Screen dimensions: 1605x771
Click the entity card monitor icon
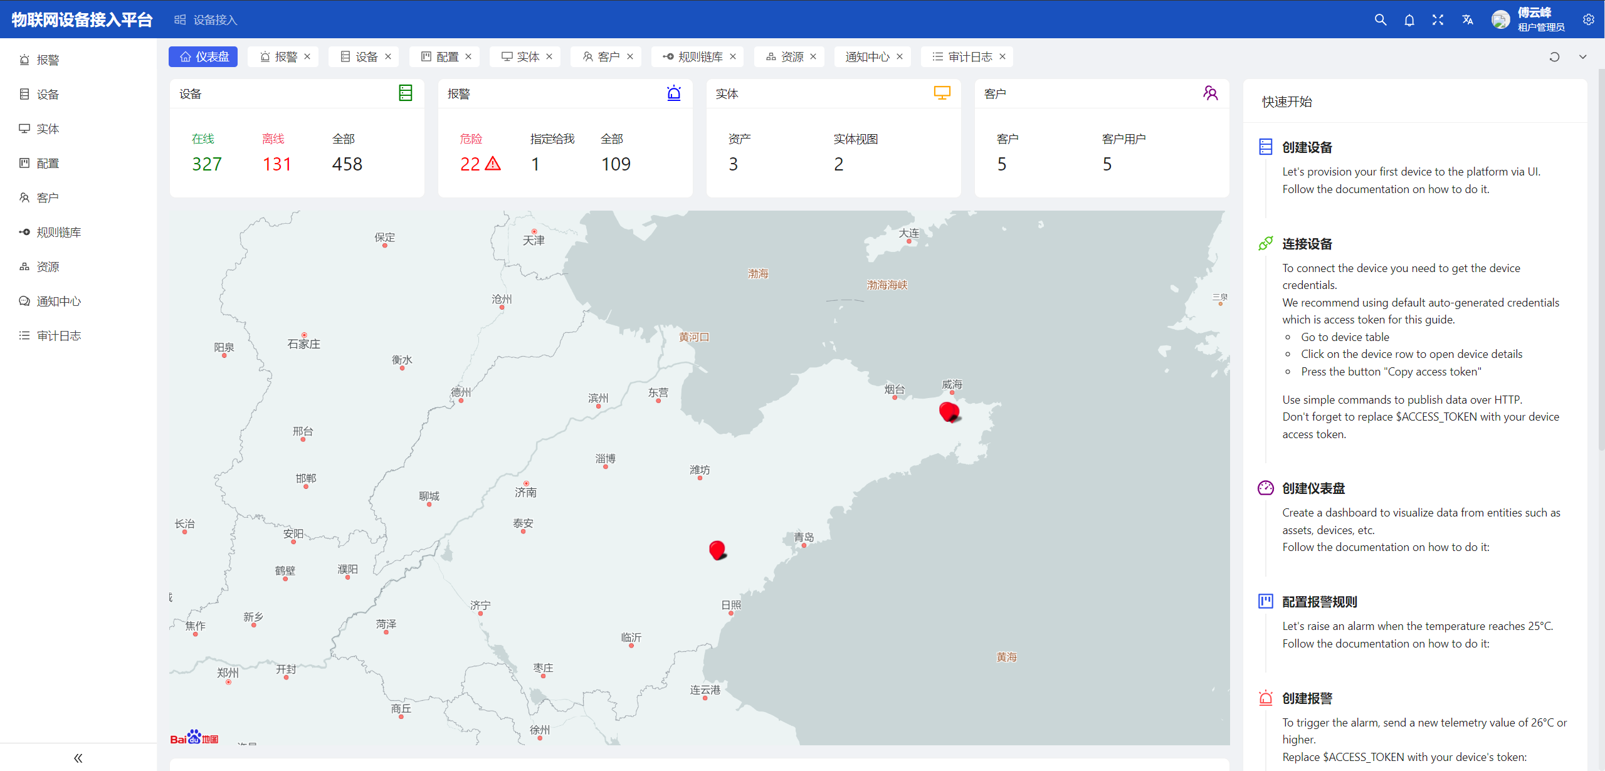[x=942, y=93]
